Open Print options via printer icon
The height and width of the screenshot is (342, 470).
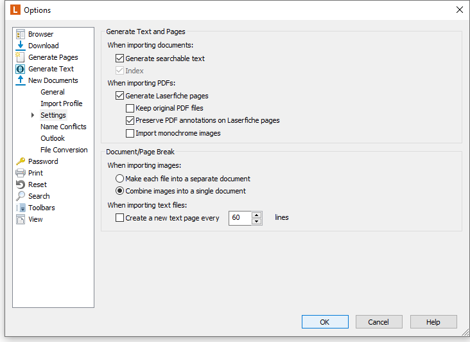point(21,173)
